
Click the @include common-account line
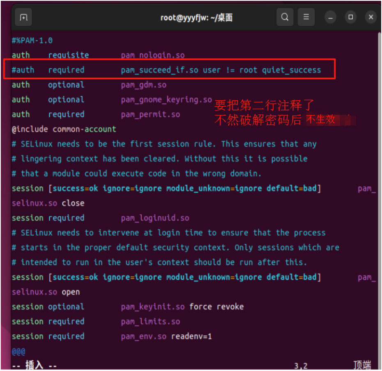[x=64, y=129]
